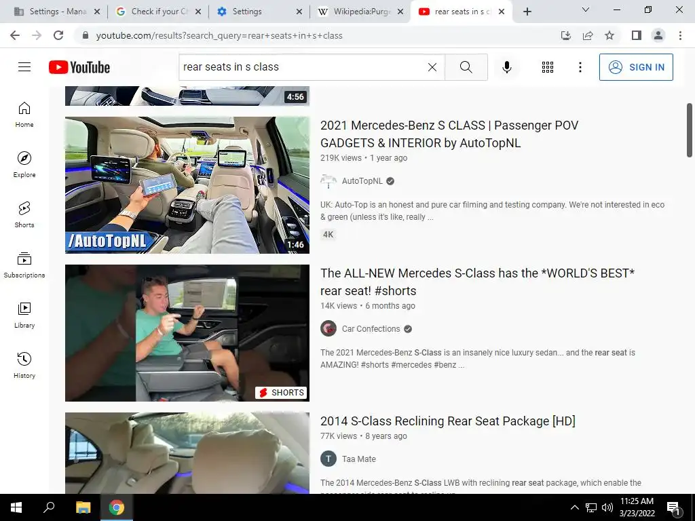Click the magnifier search button
This screenshot has height=521, width=695.
[466, 67]
